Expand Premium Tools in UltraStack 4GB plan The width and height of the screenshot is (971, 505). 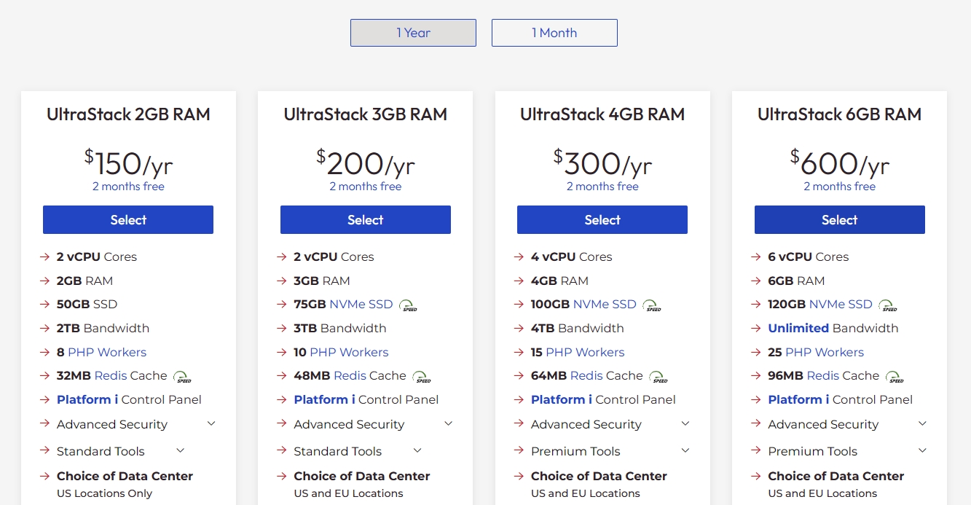(685, 450)
